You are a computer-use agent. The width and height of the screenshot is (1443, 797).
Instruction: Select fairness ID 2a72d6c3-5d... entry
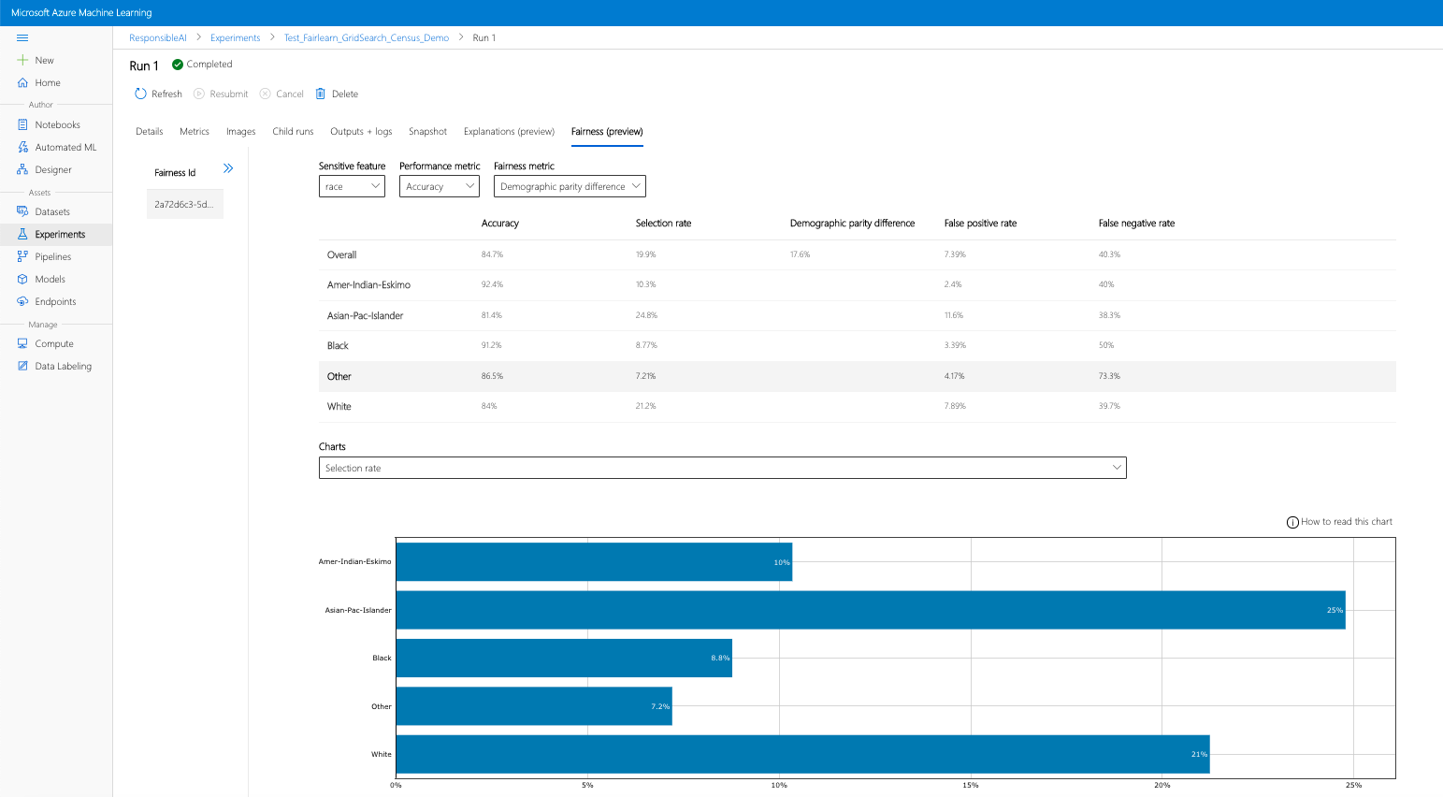click(x=184, y=204)
